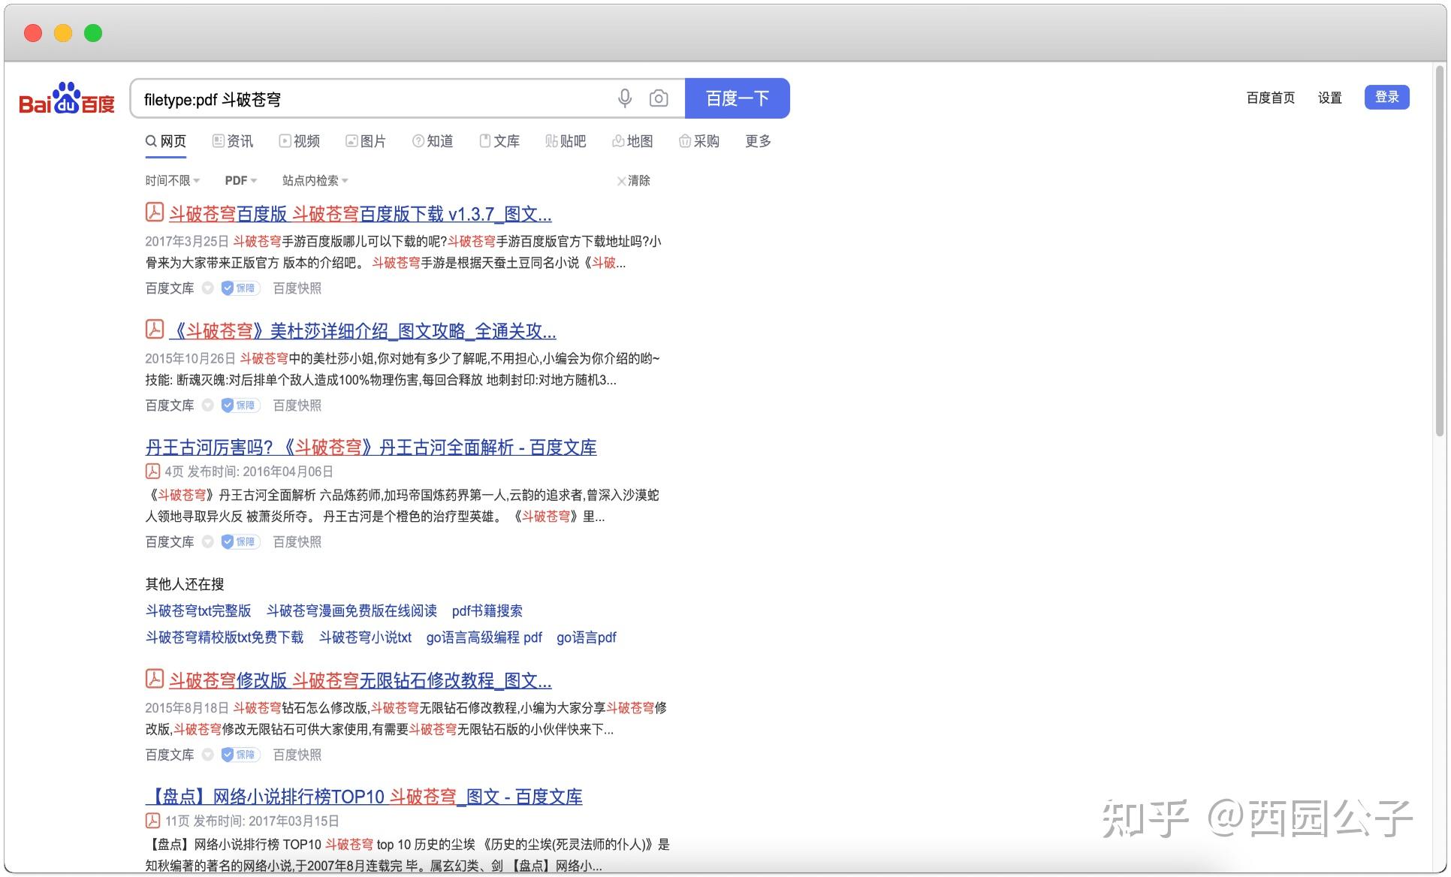Click related search 斗破苍穹txt完整版
Screen dimensions: 1451x877
[x=198, y=611]
